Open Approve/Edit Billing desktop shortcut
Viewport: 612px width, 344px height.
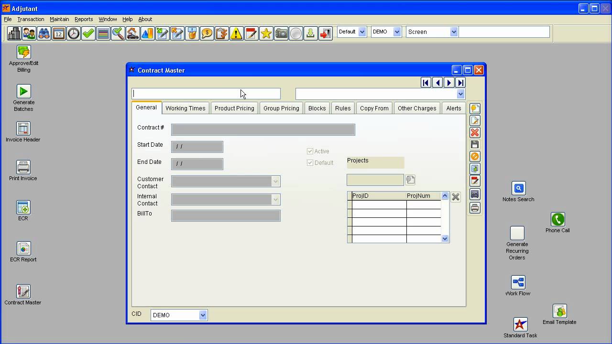point(23,59)
